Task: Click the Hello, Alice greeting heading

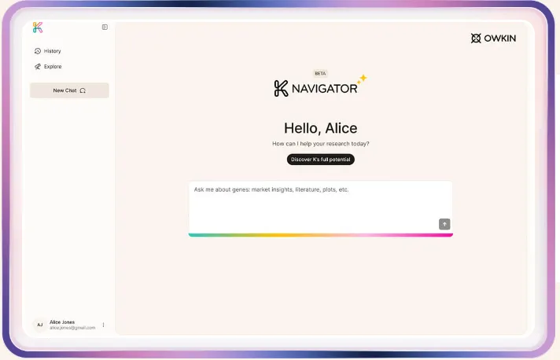Action: coord(320,128)
